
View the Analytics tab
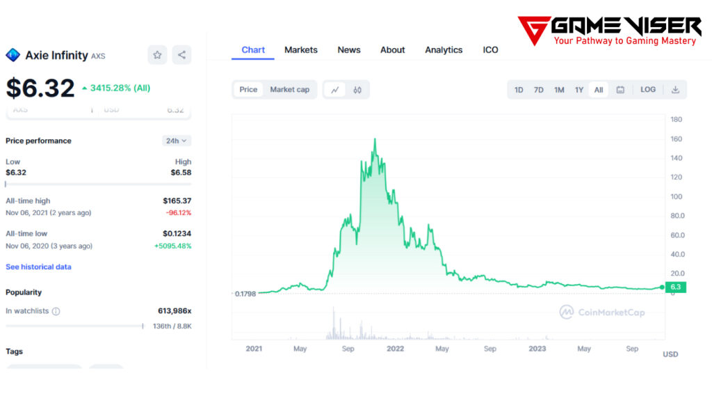point(444,50)
